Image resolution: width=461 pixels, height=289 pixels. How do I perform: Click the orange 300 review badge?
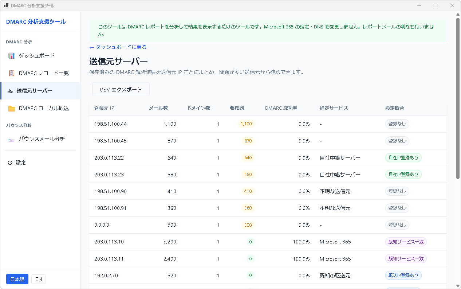click(x=248, y=225)
